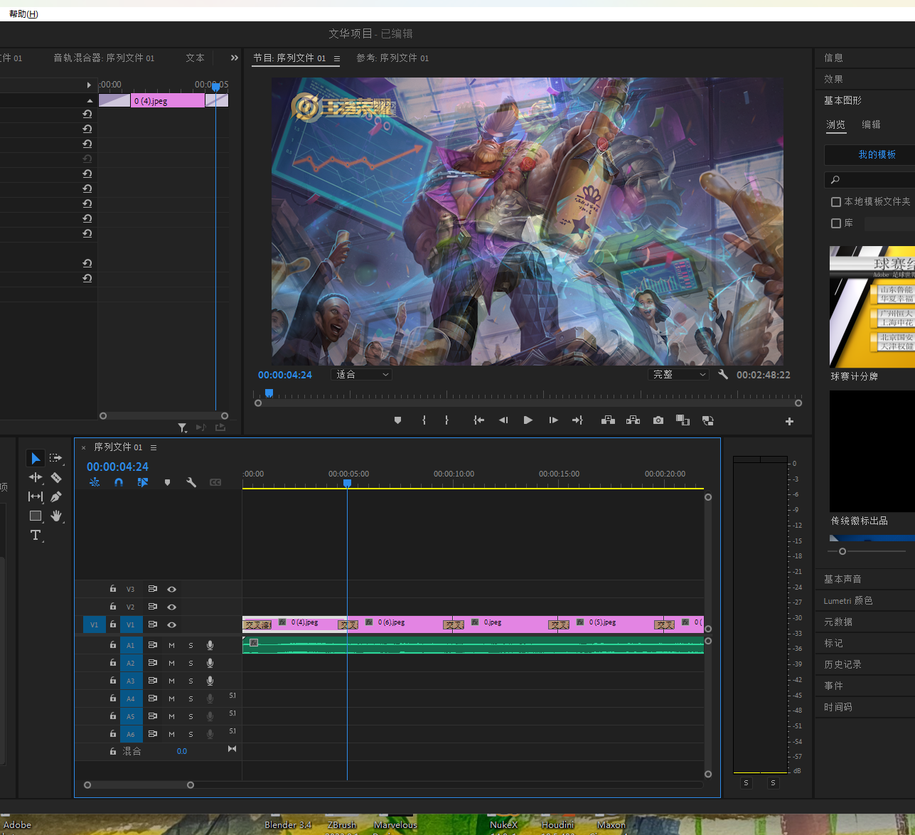Open 序列文件 01 timeline panel menu
Image resolution: width=915 pixels, height=835 pixels.
(154, 447)
